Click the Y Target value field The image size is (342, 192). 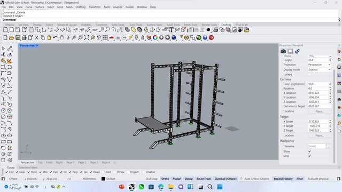(x=318, y=126)
